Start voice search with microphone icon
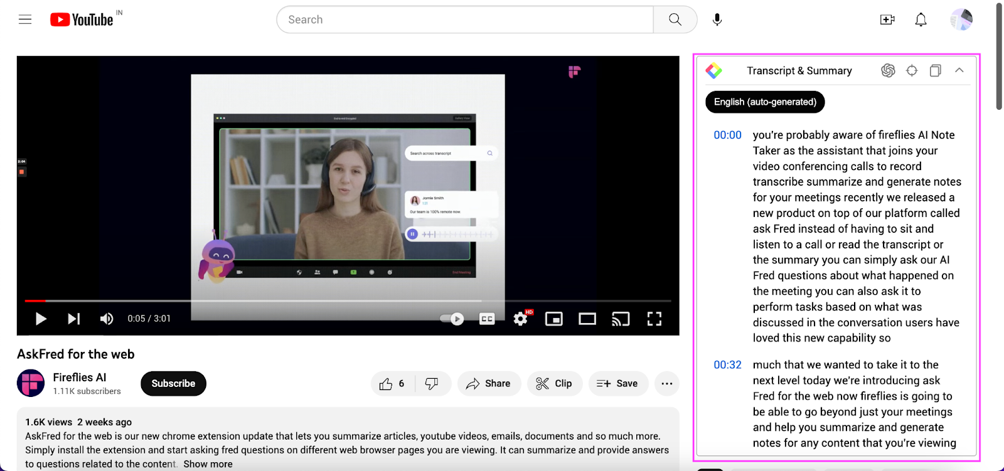The width and height of the screenshot is (1004, 471). pyautogui.click(x=717, y=19)
